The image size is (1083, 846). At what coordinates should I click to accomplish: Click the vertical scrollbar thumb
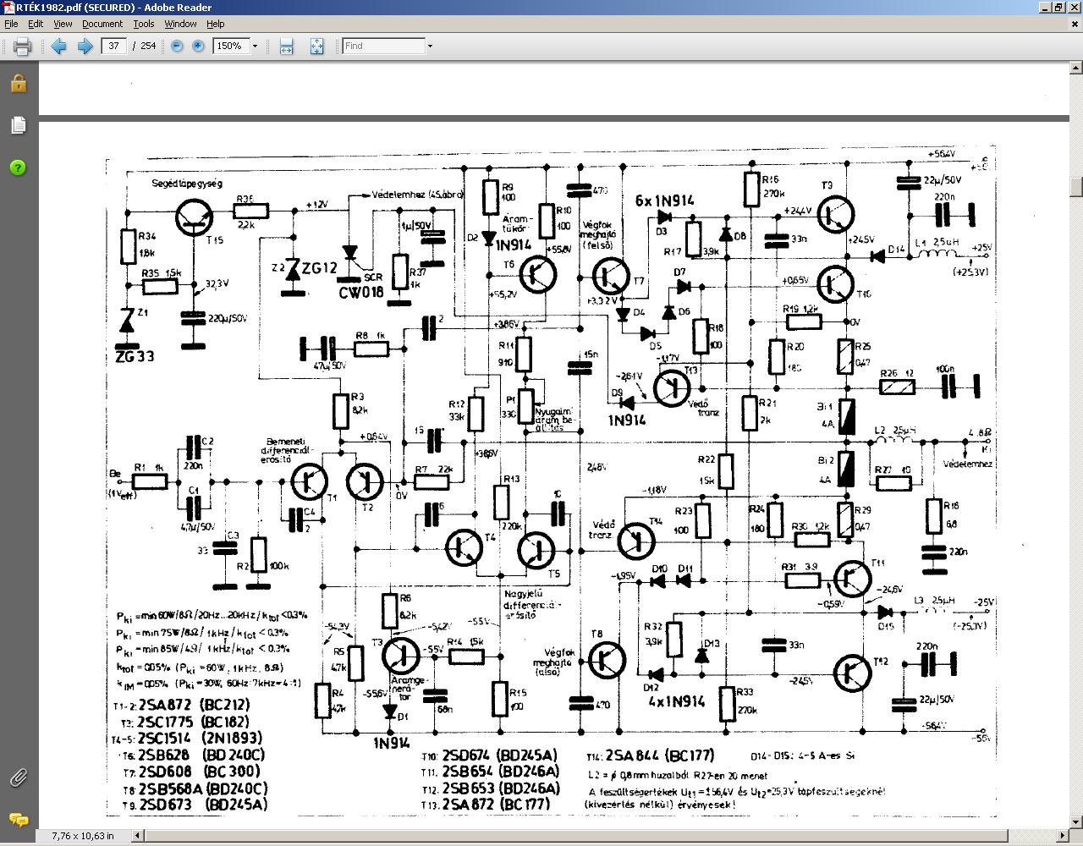click(x=1076, y=186)
